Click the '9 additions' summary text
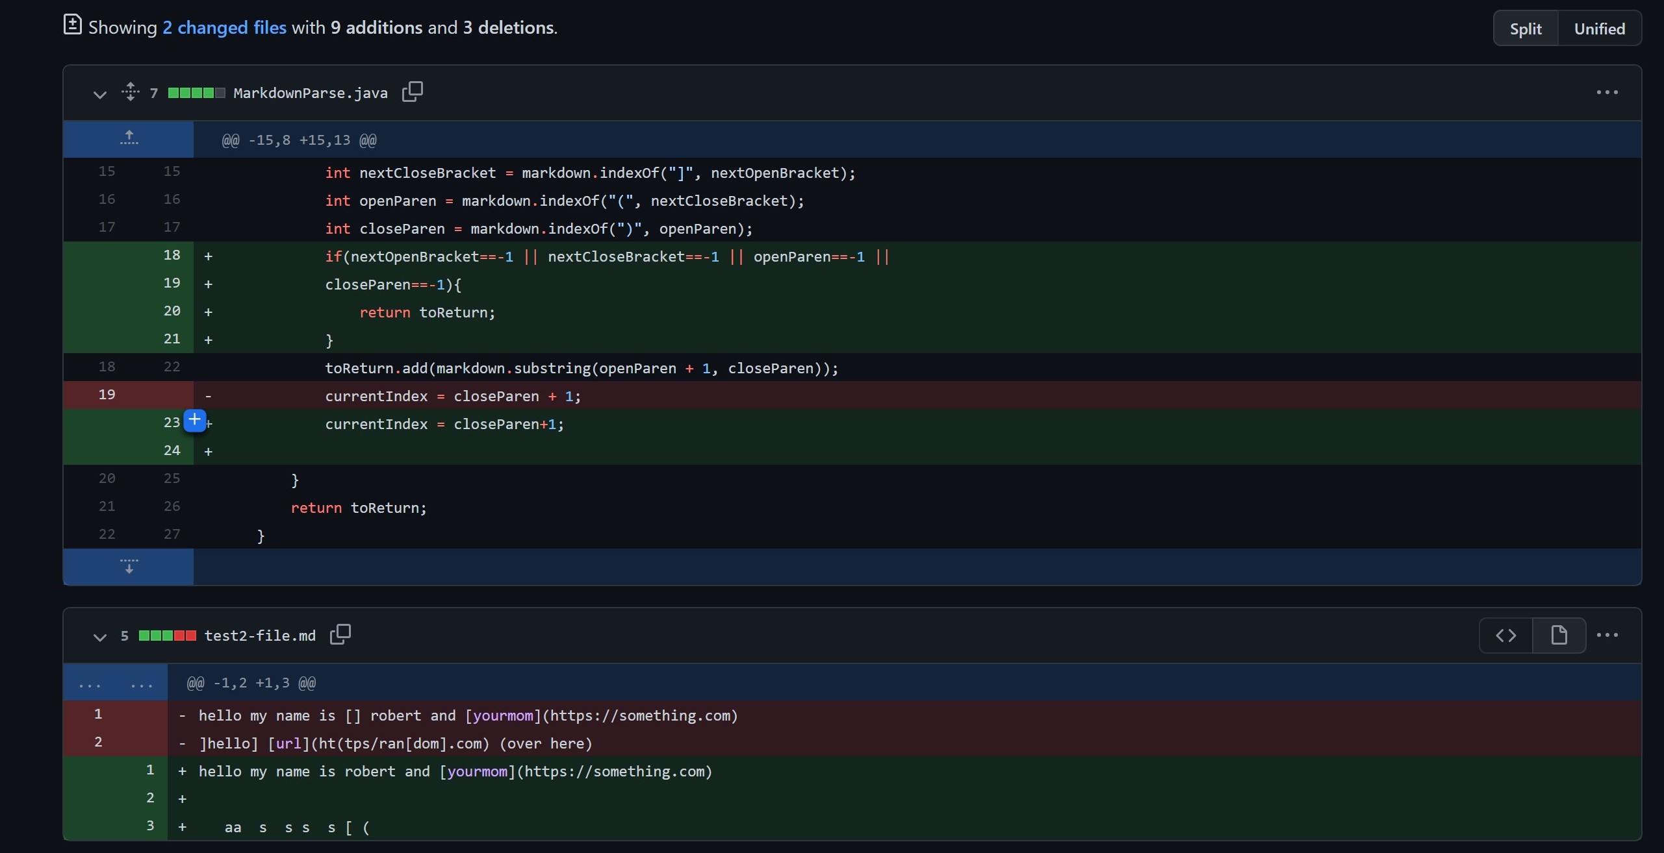Viewport: 1664px width, 853px height. click(377, 27)
